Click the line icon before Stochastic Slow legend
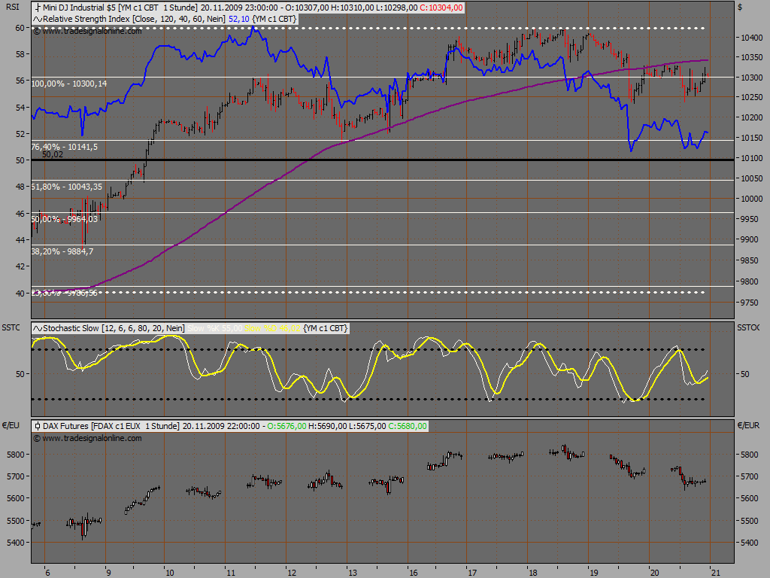 [x=38, y=328]
